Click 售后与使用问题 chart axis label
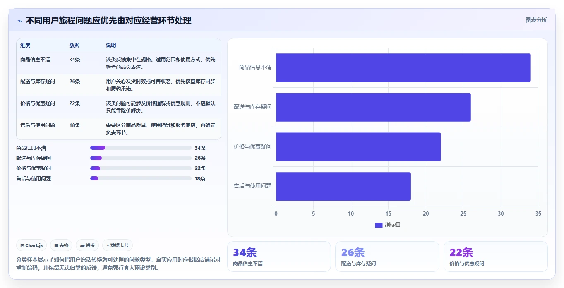The image size is (564, 288). (253, 186)
